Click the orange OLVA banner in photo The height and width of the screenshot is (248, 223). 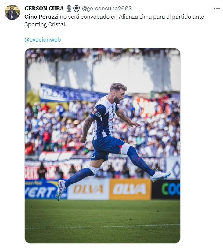(x=130, y=189)
